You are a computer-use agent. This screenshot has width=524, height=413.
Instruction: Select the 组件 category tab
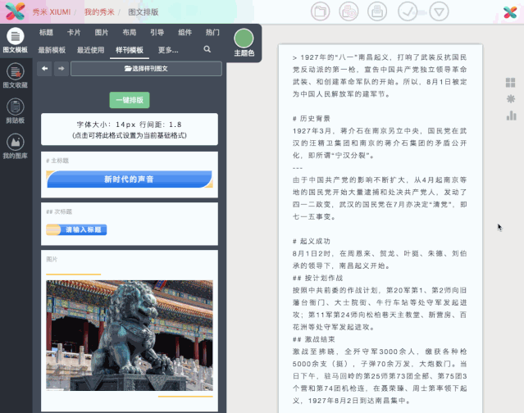185,33
